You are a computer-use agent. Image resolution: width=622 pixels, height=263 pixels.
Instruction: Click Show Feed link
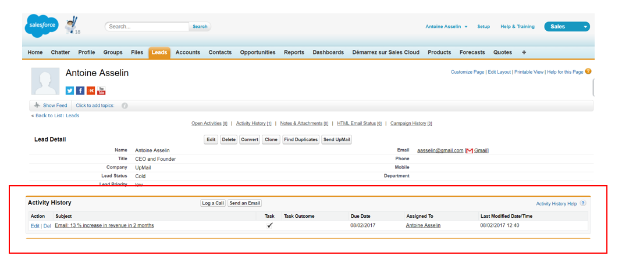pyautogui.click(x=55, y=106)
